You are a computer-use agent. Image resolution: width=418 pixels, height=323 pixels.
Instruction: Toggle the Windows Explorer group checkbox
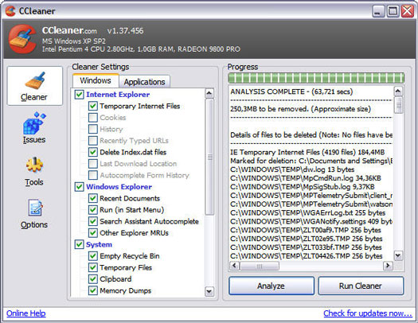coord(79,187)
